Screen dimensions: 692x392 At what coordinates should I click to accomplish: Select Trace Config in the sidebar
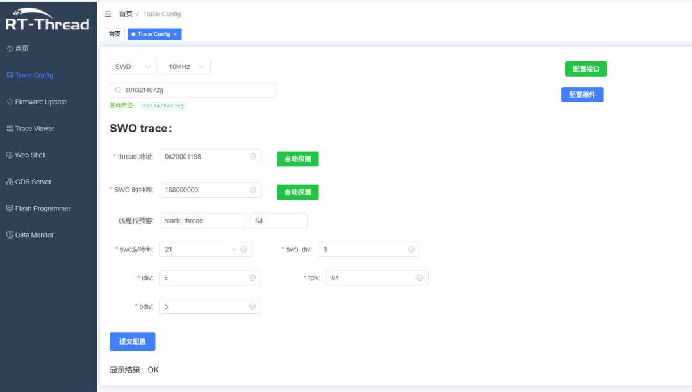tap(30, 75)
